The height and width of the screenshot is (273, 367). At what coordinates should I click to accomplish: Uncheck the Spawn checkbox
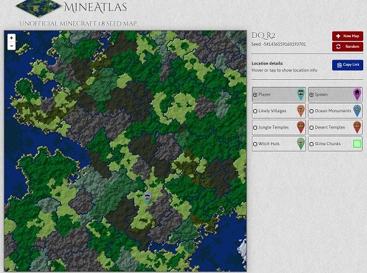312,94
